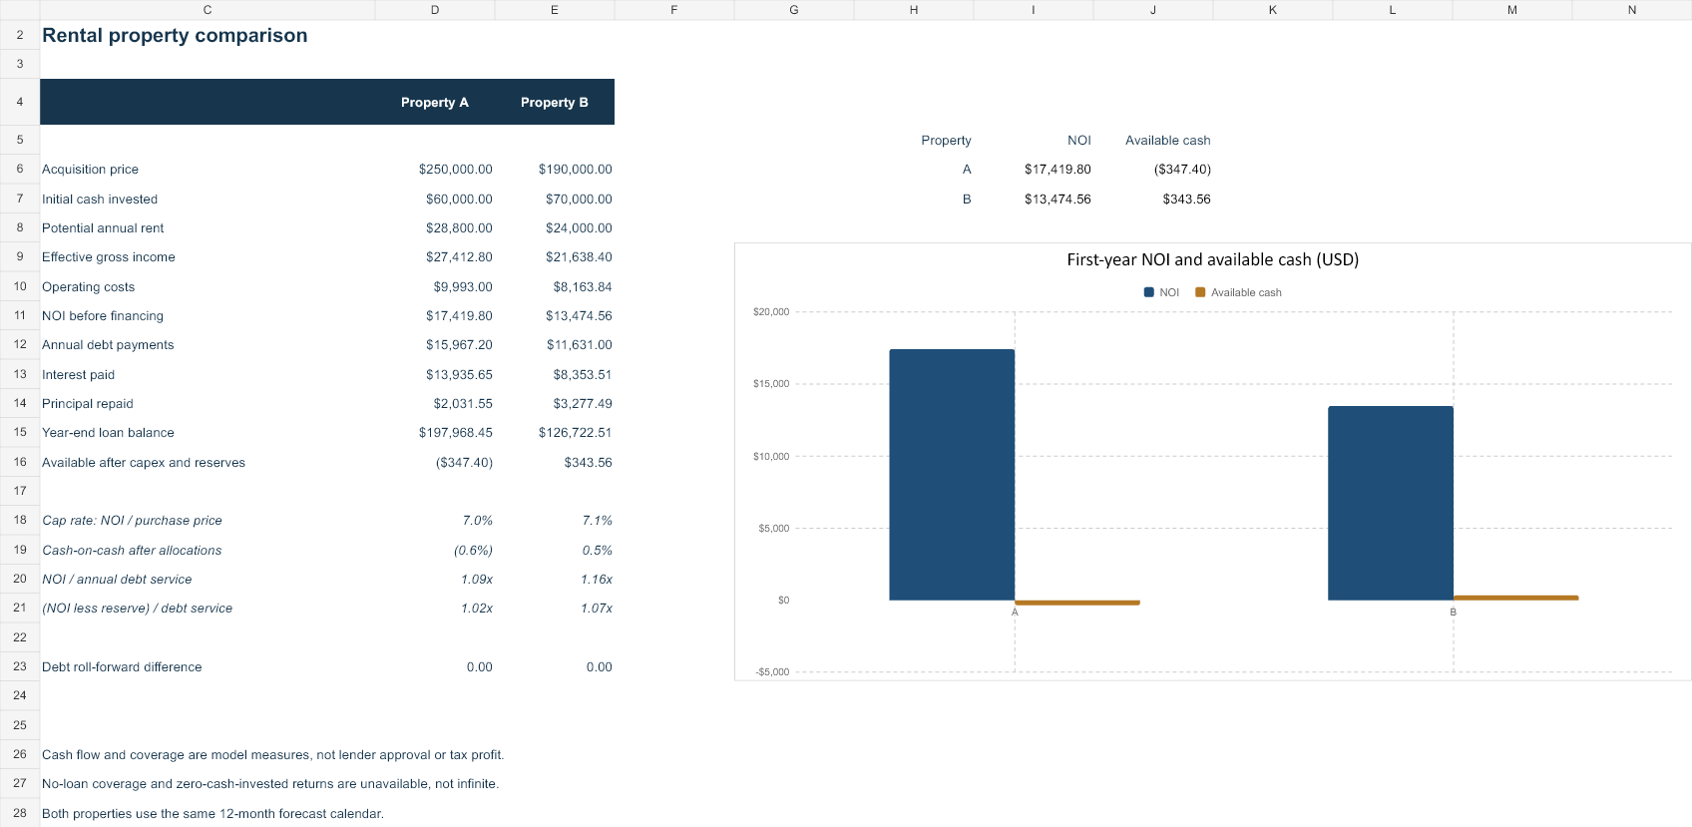Select NOI / annual debt service 1.09x

point(477,580)
